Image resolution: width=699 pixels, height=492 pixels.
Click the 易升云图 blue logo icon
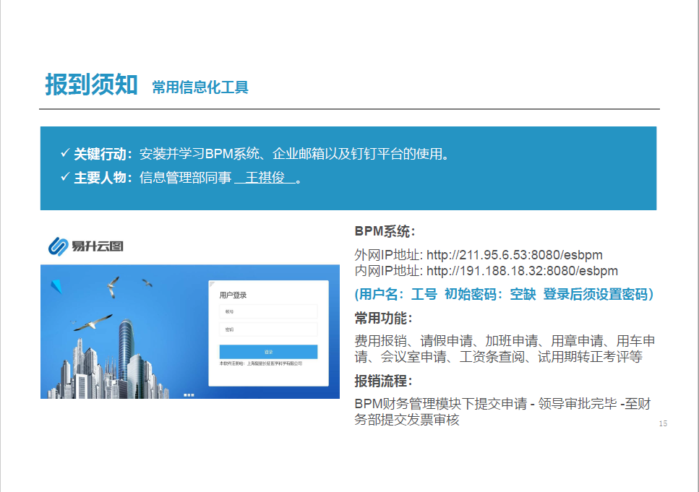[x=59, y=246]
